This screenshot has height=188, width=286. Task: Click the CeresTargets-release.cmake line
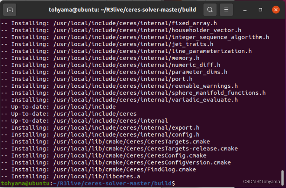119,149
